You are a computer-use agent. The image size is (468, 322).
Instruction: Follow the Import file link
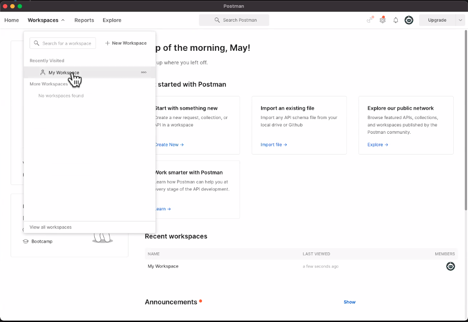click(274, 144)
